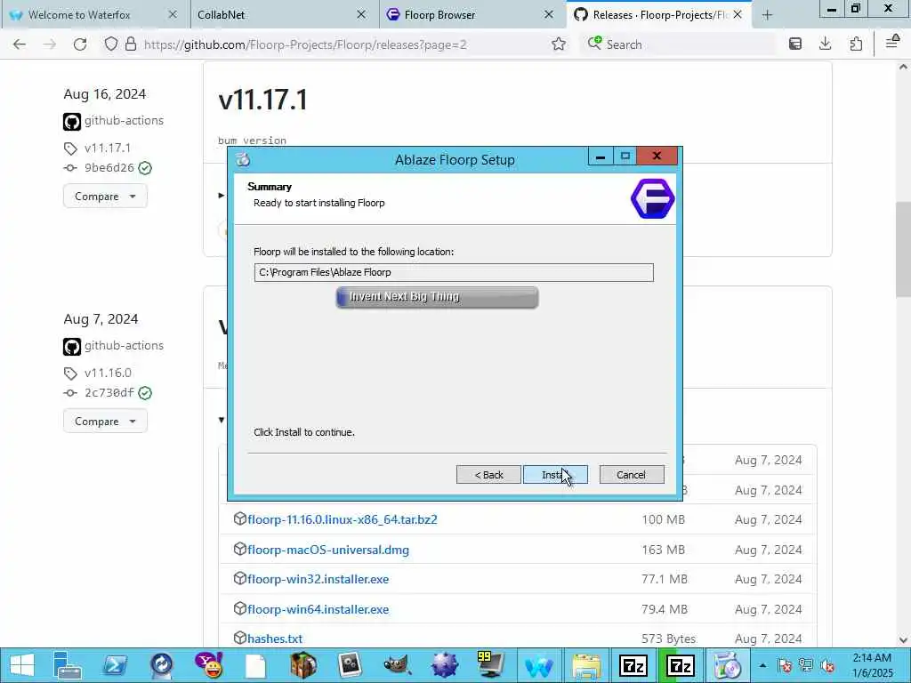Switch to the Floorp Browser tab

(439, 15)
